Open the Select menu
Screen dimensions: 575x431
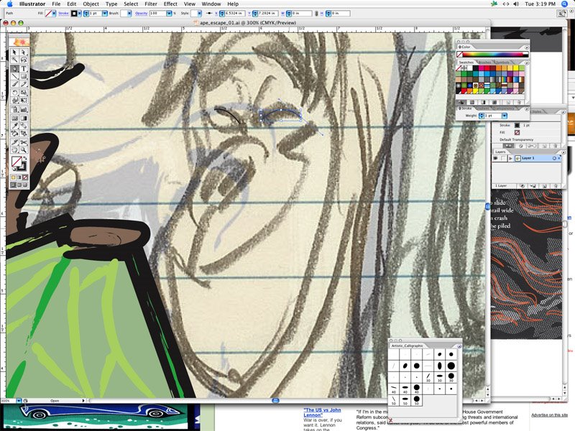coord(131,4)
